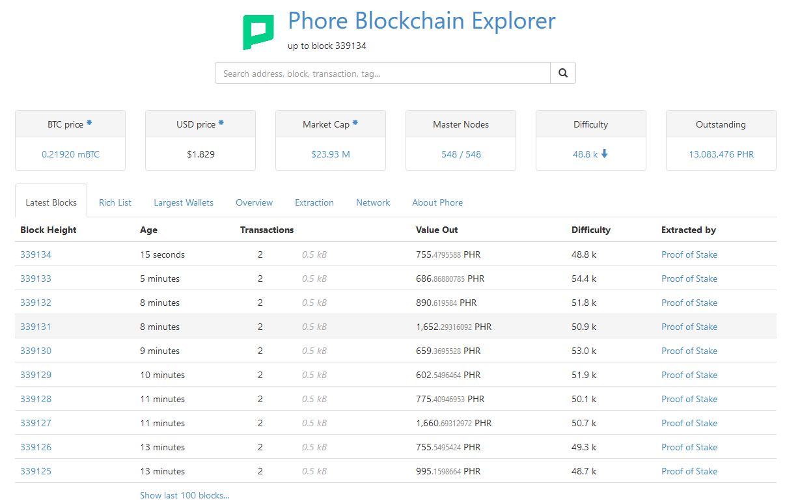
Task: Click the asterisk icon beside Market Cap
Action: (x=355, y=123)
